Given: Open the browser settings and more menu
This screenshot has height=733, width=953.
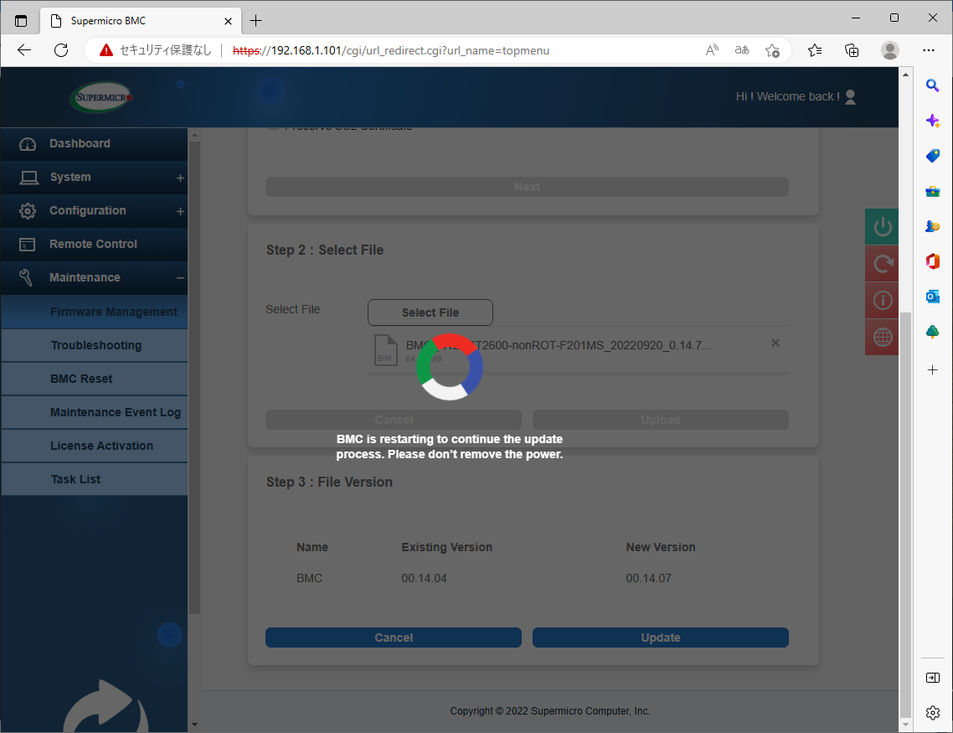Looking at the screenshot, I should click(x=929, y=50).
